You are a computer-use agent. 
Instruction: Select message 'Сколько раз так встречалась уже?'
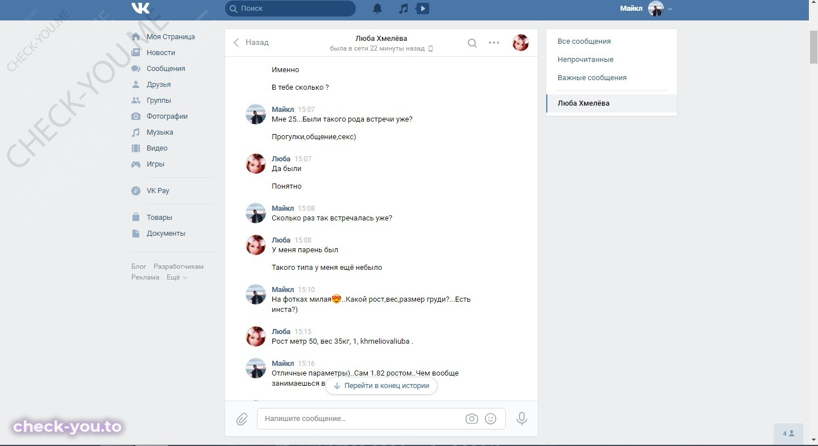tap(332, 218)
